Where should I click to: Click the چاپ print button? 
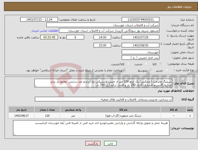(110, 143)
